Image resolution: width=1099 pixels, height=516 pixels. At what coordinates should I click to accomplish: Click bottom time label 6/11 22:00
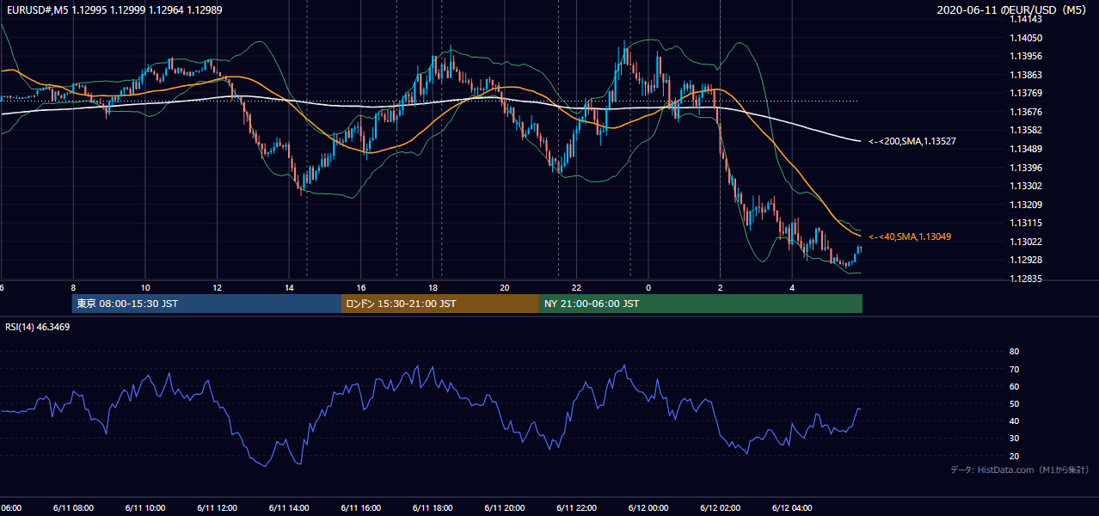point(576,507)
